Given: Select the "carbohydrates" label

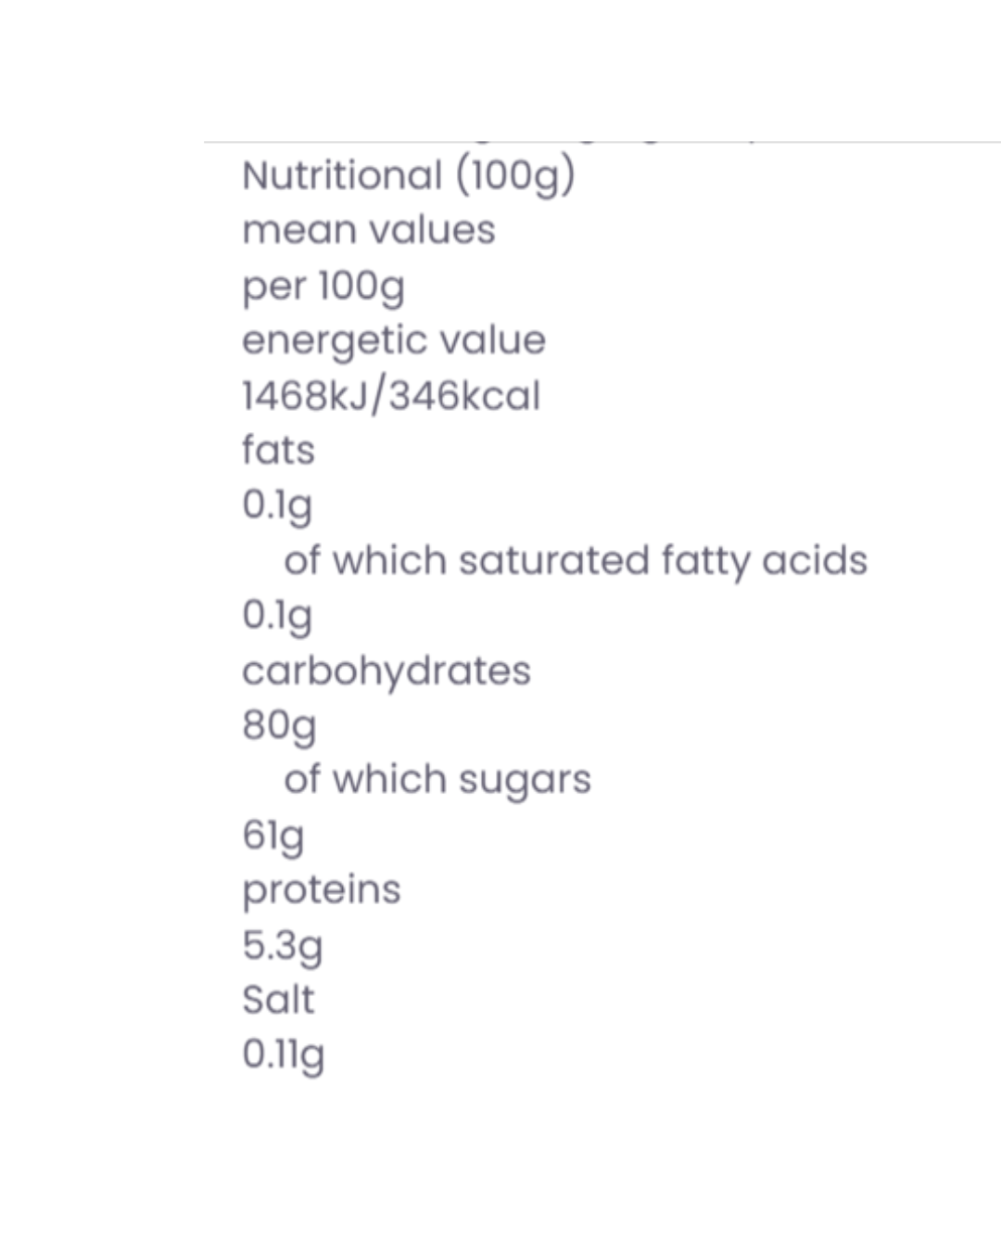Looking at the screenshot, I should (x=386, y=671).
